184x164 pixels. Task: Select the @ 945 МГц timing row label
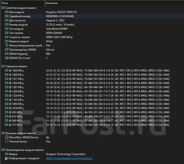click(16, 112)
